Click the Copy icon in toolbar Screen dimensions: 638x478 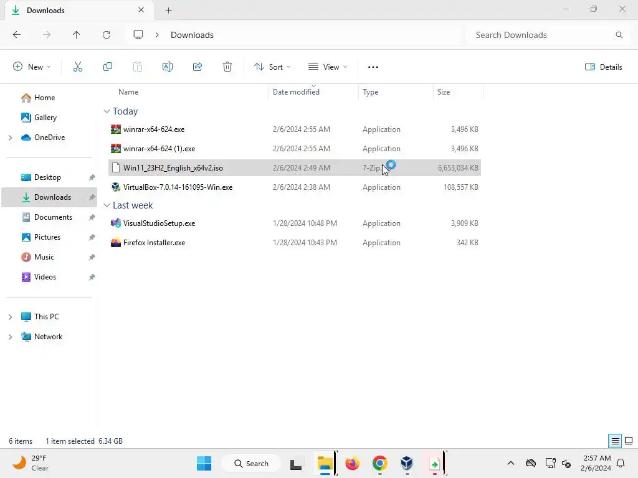107,67
